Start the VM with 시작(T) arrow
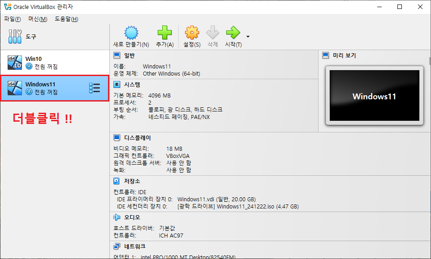Image resolution: width=431 pixels, height=259 pixels. click(233, 33)
